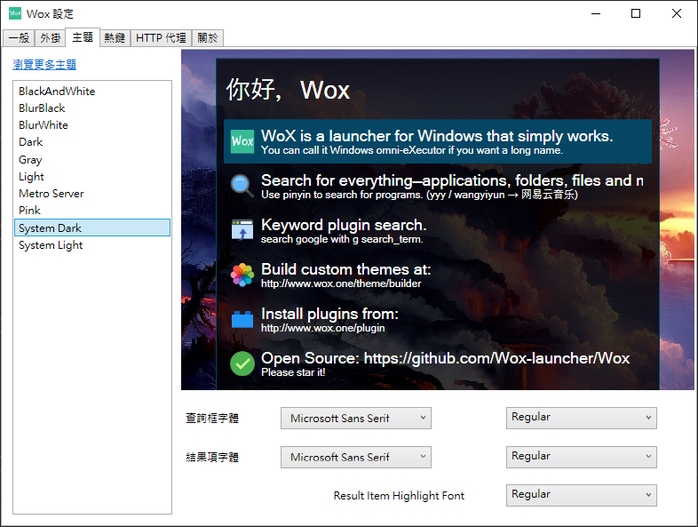Click the 'Open Source' github result row
The image size is (698, 527).
tap(438, 363)
